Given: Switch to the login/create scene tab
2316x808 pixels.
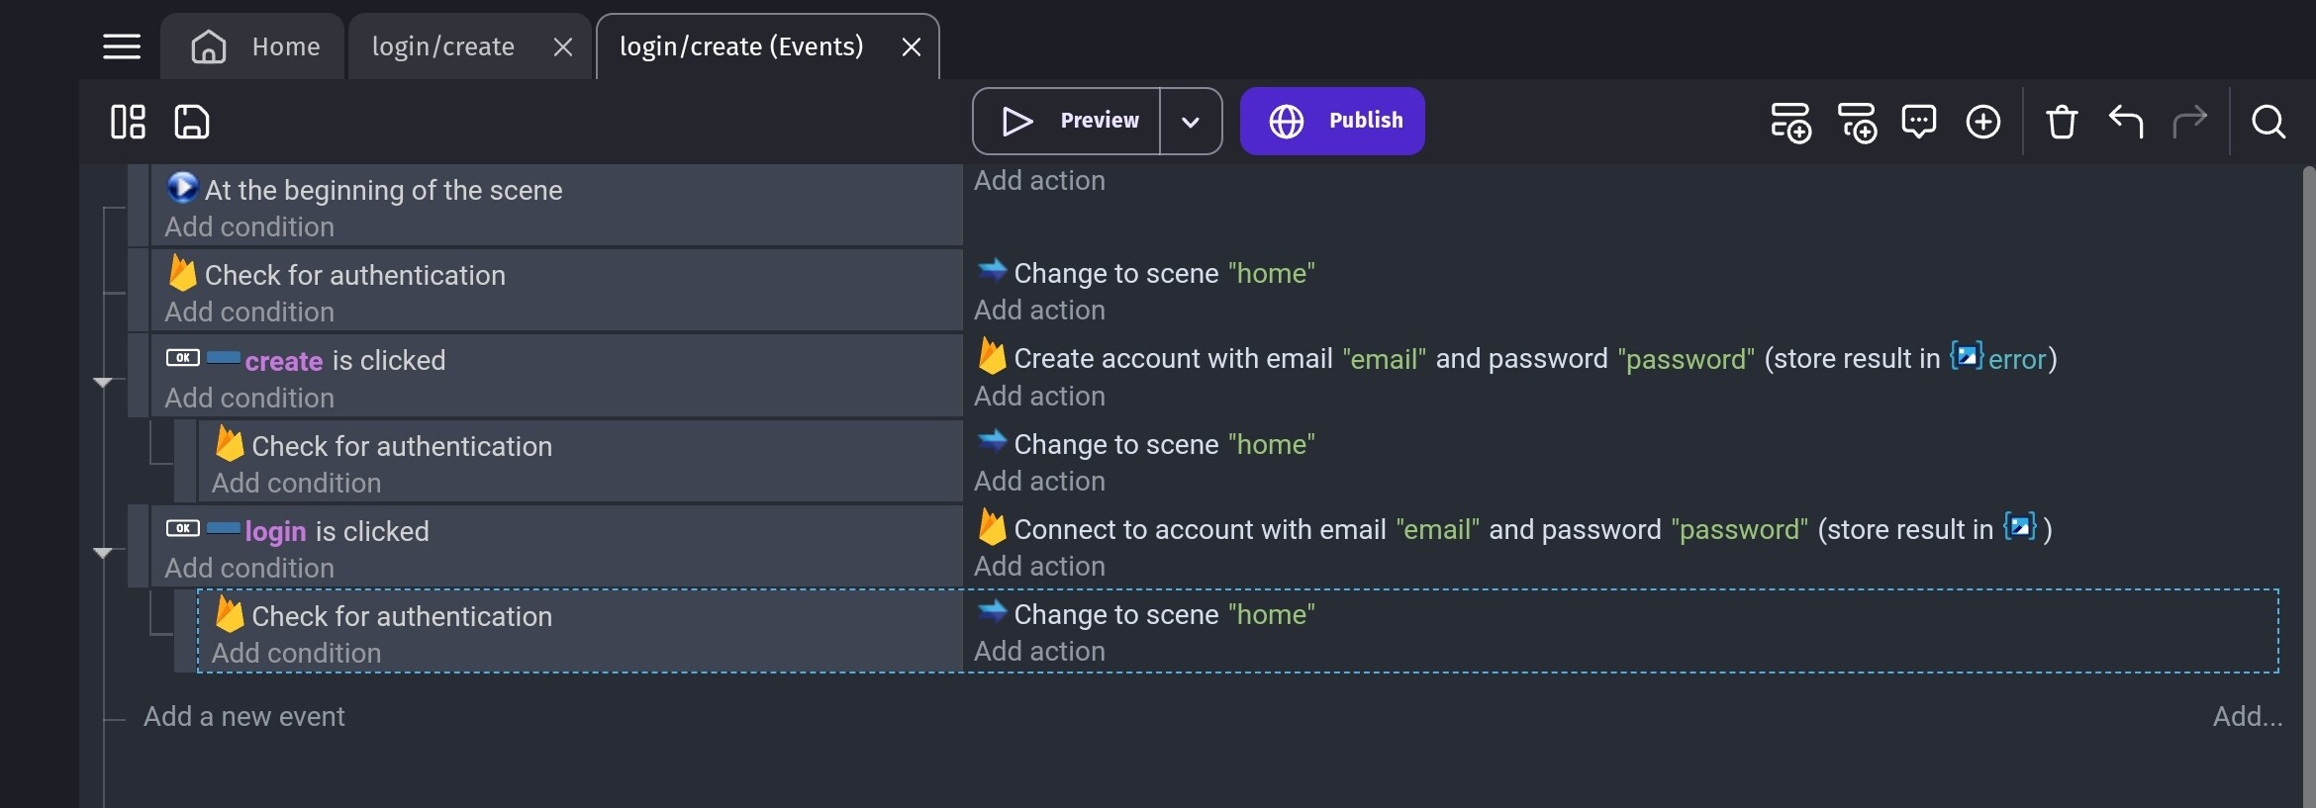Looking at the screenshot, I should click(x=442, y=46).
